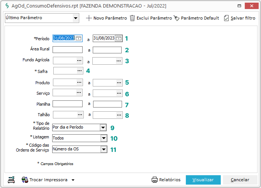Click the Trocar Impressora printer swap icon

coord(25,180)
